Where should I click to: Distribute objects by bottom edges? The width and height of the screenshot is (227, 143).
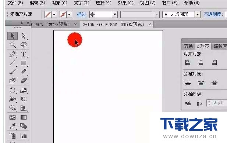pos(214,83)
